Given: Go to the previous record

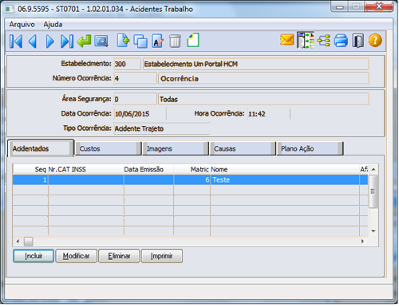Looking at the screenshot, I should (33, 41).
